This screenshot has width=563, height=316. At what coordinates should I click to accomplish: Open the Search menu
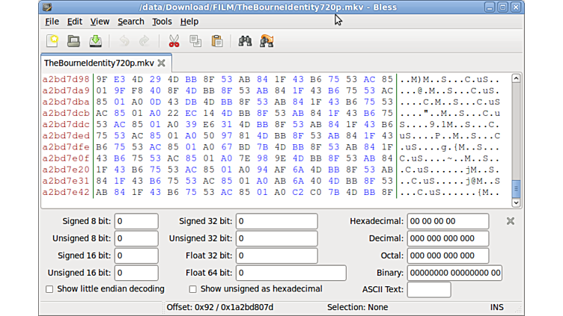click(130, 22)
